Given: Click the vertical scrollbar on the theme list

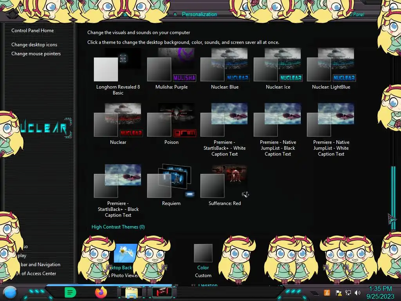Looking at the screenshot, I should click(393, 197).
